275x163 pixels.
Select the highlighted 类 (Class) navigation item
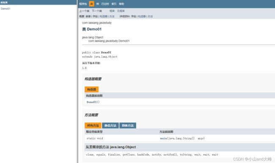(91, 4)
